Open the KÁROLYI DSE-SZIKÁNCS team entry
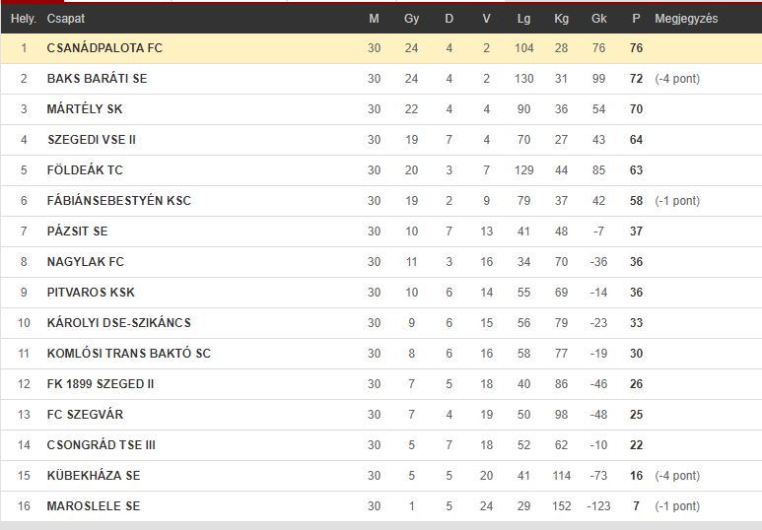The image size is (762, 530). 118,323
